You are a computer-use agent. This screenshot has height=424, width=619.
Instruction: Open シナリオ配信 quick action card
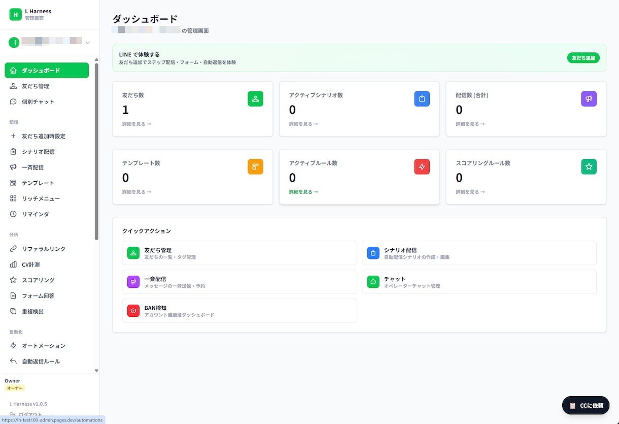tap(479, 253)
